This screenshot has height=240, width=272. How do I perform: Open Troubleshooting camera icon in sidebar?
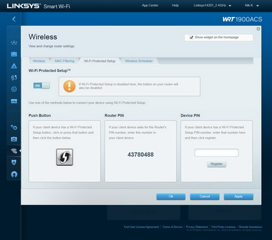pos(14,139)
